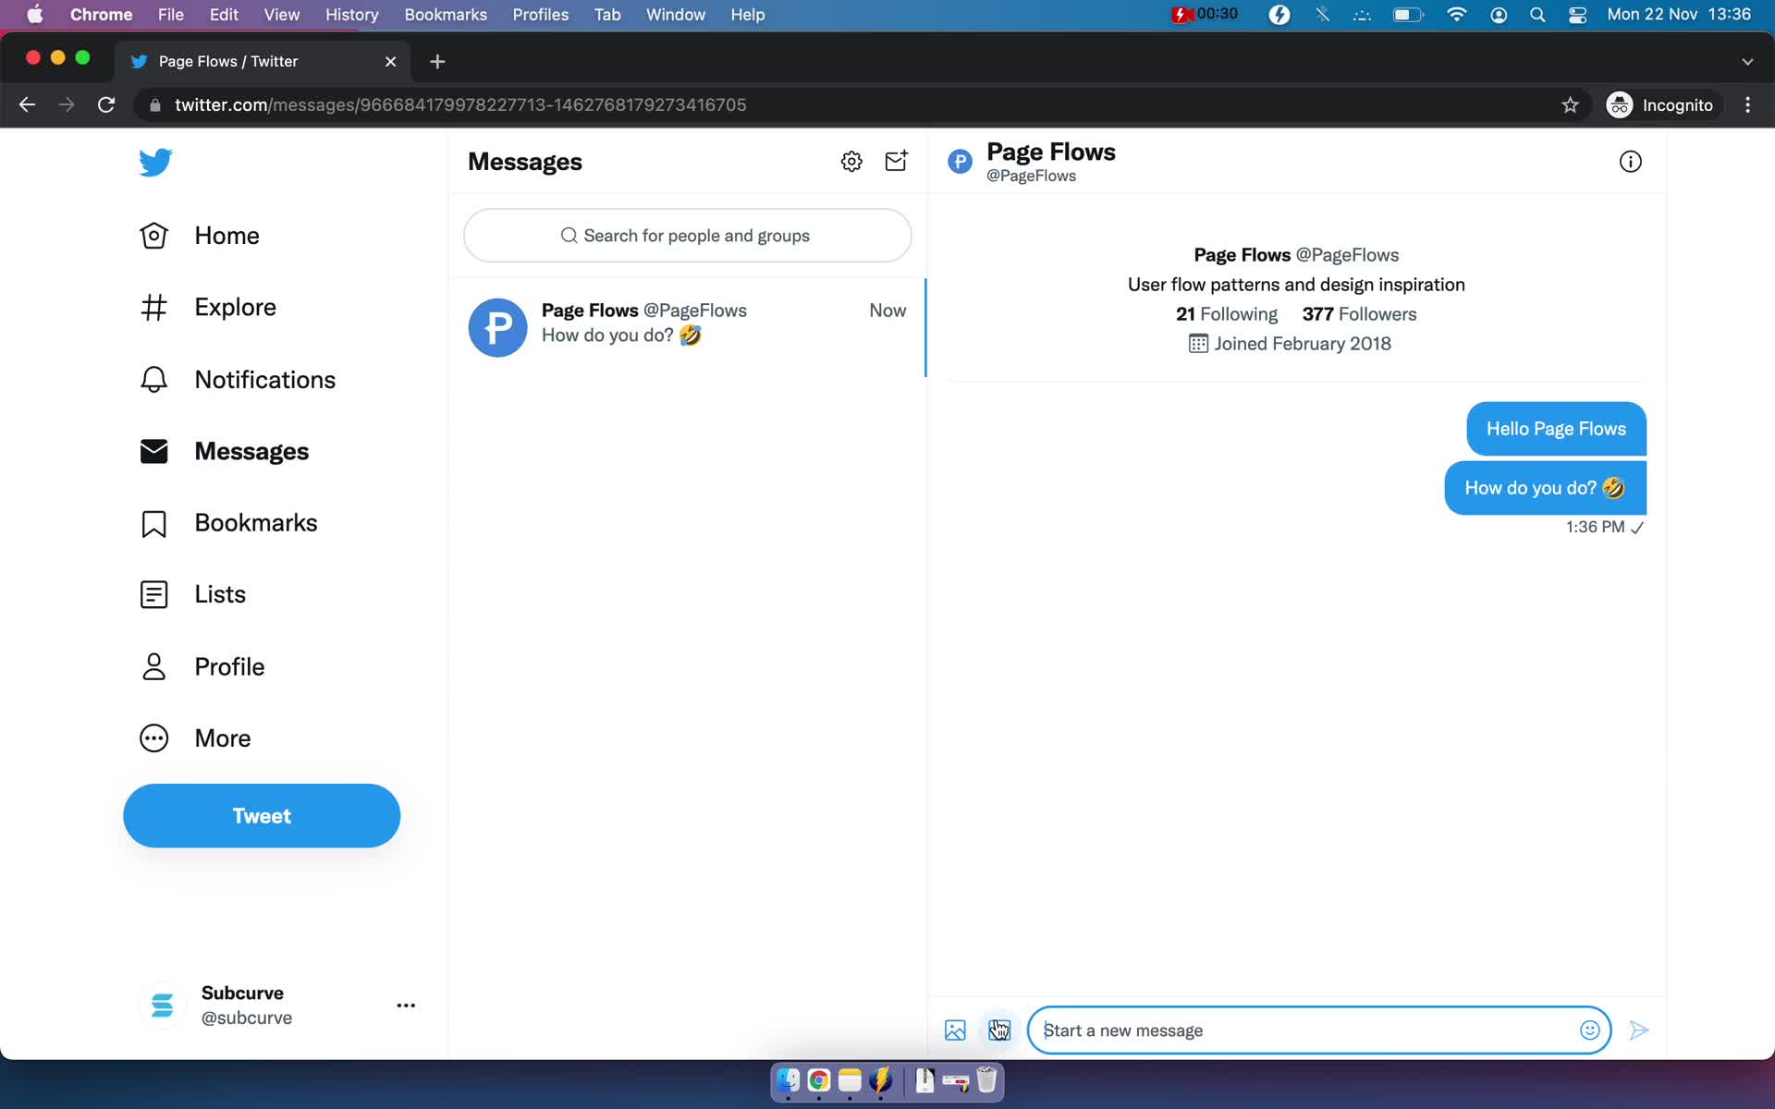Focus Search for people and groups field

click(x=687, y=236)
